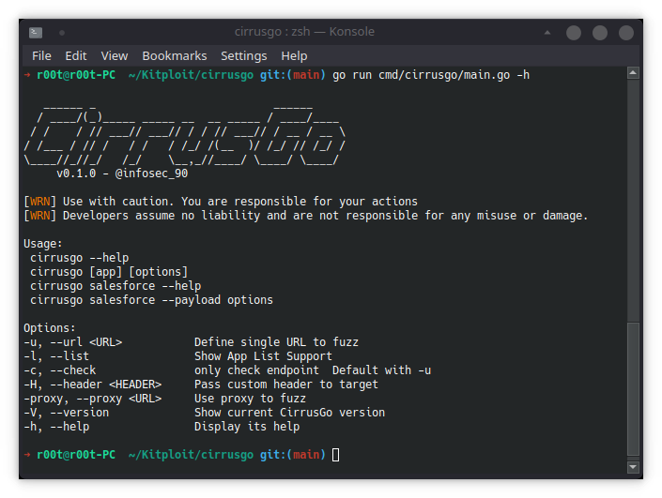The image size is (662, 498).
Task: Open the Edit menu
Action: [x=75, y=55]
